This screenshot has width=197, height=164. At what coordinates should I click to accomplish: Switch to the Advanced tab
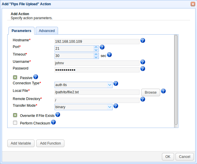pyautogui.click(x=47, y=31)
